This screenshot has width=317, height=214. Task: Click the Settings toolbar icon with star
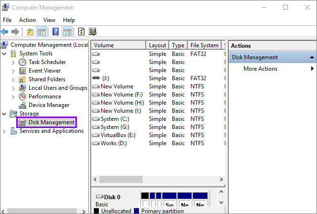pyautogui.click(x=93, y=32)
